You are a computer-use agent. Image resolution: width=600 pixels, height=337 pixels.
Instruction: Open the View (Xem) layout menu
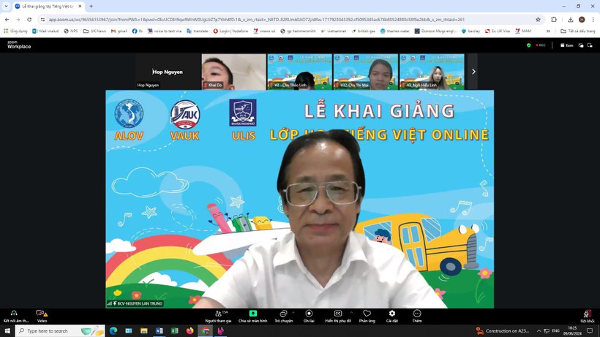tap(567, 45)
